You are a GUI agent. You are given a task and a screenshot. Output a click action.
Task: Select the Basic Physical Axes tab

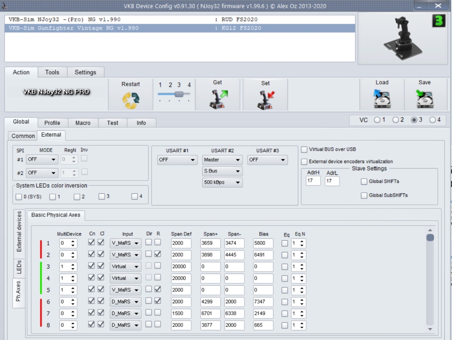pos(56,215)
